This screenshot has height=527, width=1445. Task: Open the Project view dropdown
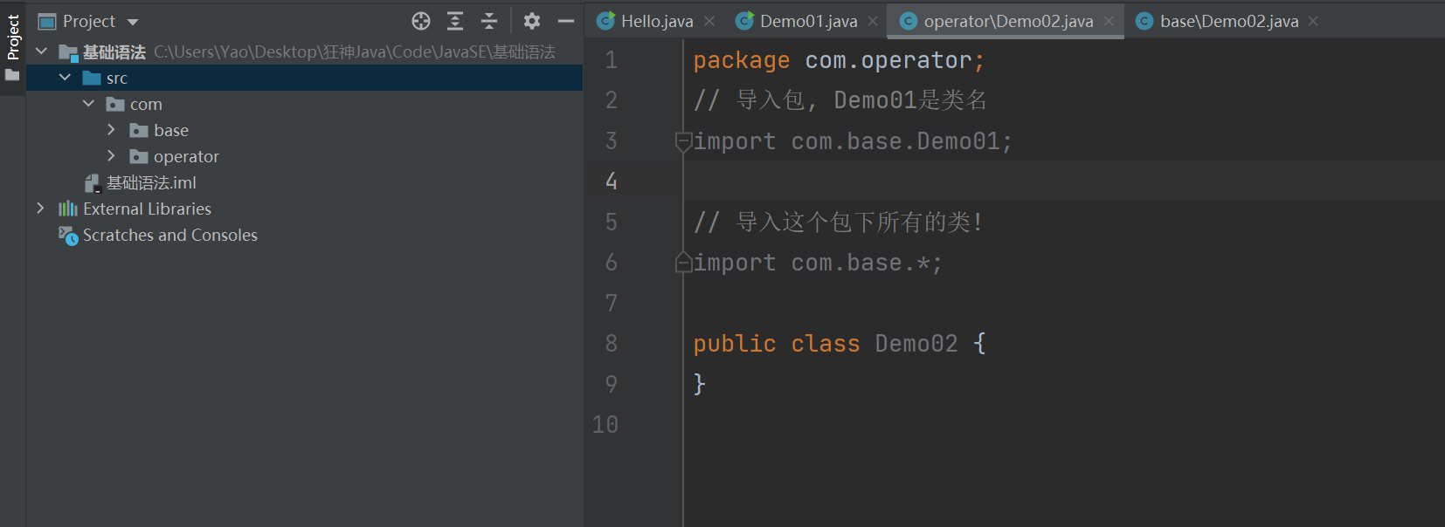point(133,22)
